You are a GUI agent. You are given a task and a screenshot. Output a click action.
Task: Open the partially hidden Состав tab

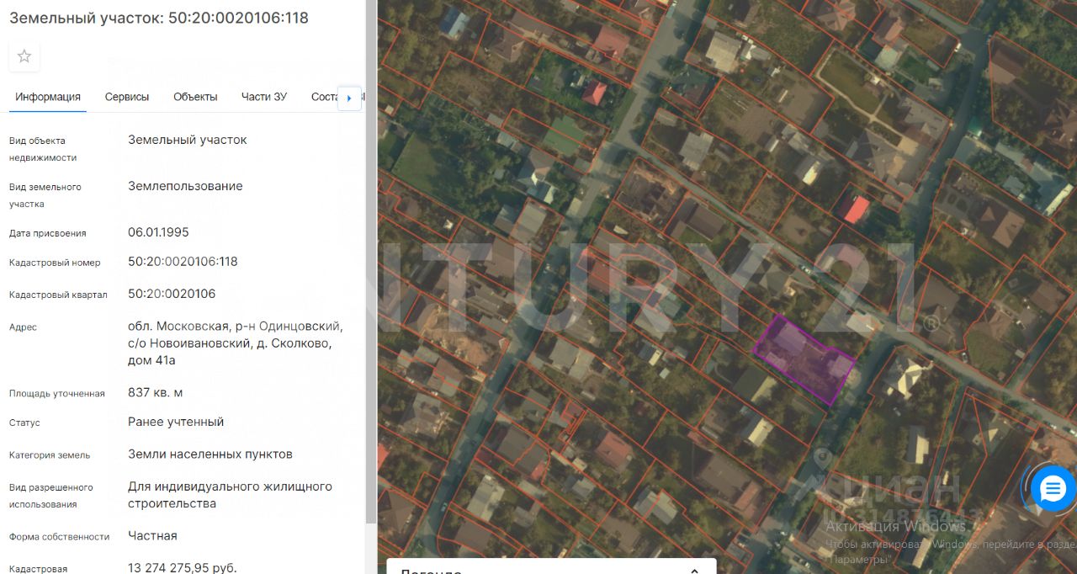(x=324, y=97)
